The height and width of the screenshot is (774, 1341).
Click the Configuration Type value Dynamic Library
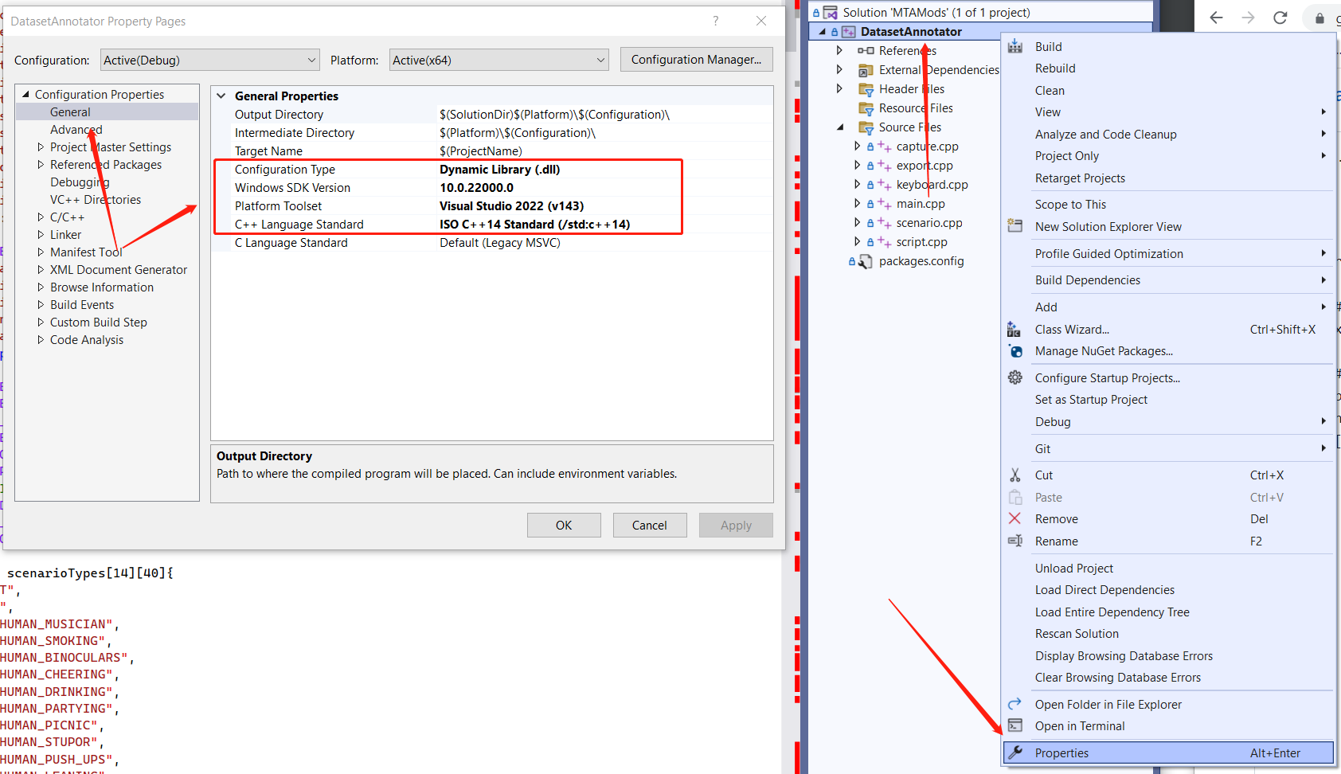click(x=500, y=170)
